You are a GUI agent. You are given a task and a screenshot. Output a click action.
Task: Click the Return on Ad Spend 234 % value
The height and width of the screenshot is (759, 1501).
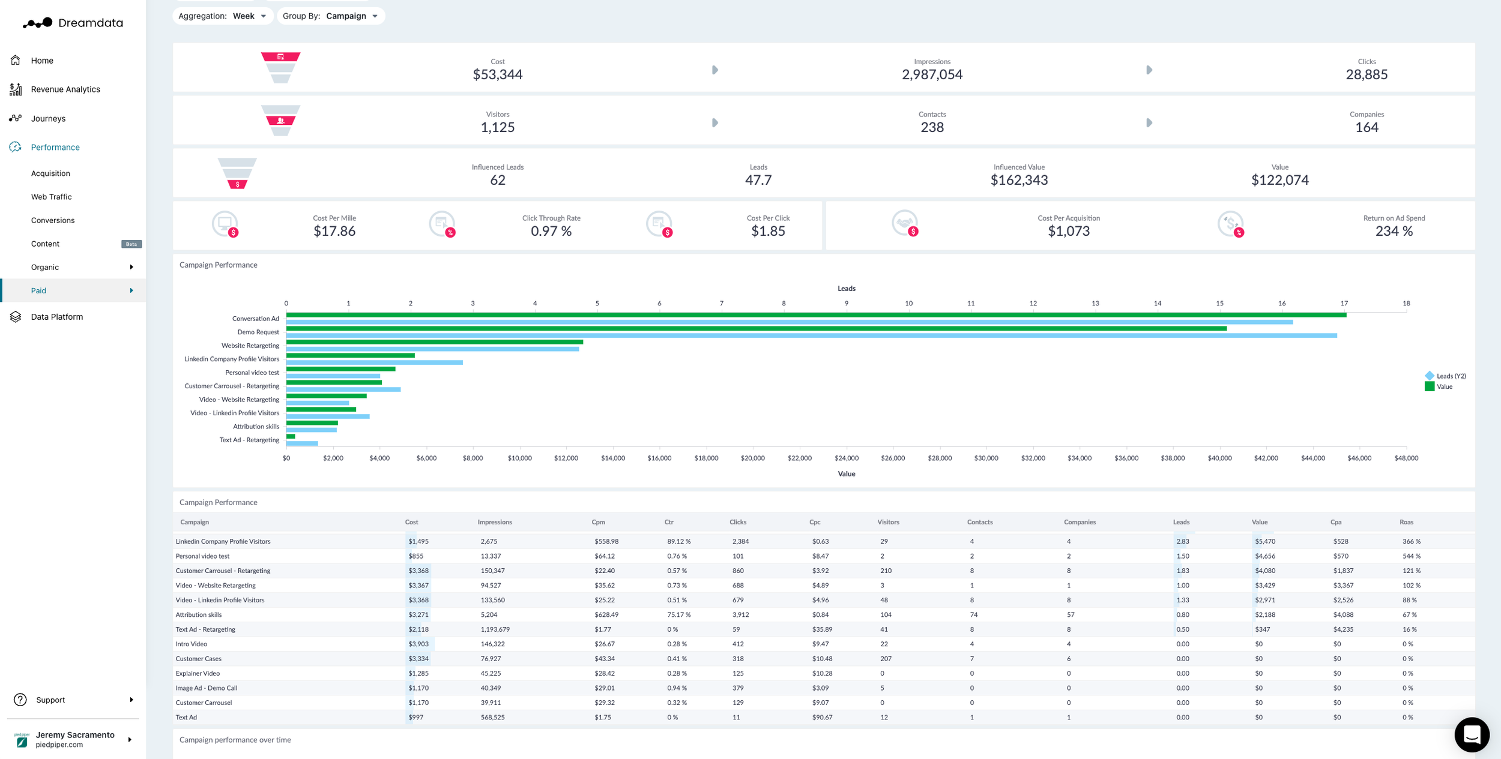tap(1394, 231)
